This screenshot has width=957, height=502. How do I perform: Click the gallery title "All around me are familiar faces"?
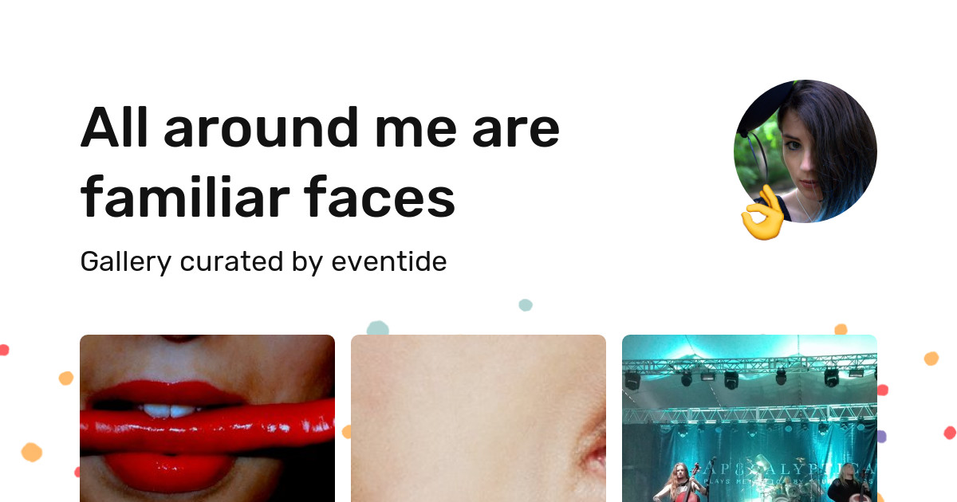[x=320, y=162]
